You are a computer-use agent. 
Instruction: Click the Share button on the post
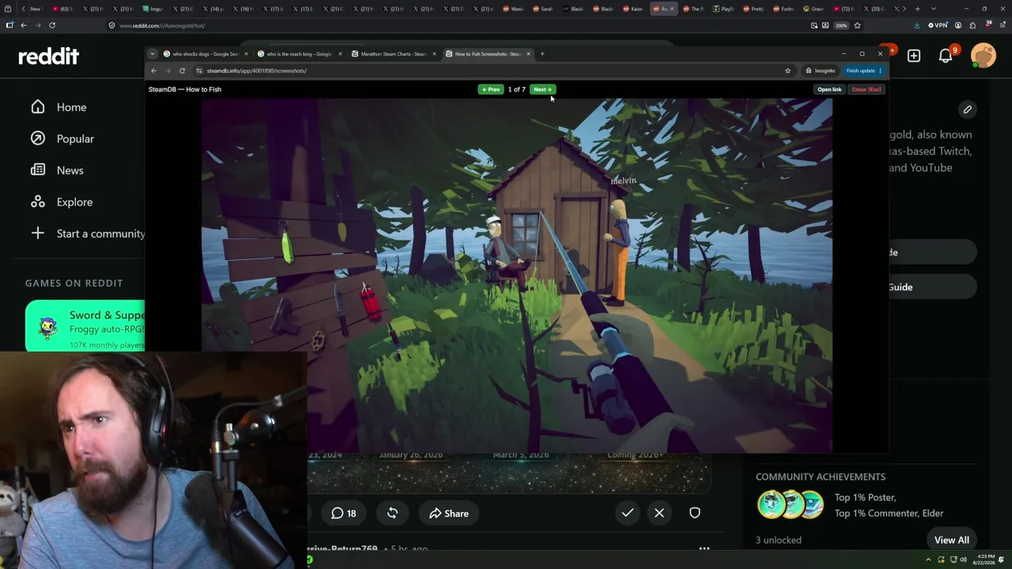pos(449,514)
